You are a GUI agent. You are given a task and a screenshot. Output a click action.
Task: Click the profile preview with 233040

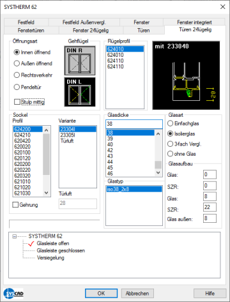coord(186,75)
